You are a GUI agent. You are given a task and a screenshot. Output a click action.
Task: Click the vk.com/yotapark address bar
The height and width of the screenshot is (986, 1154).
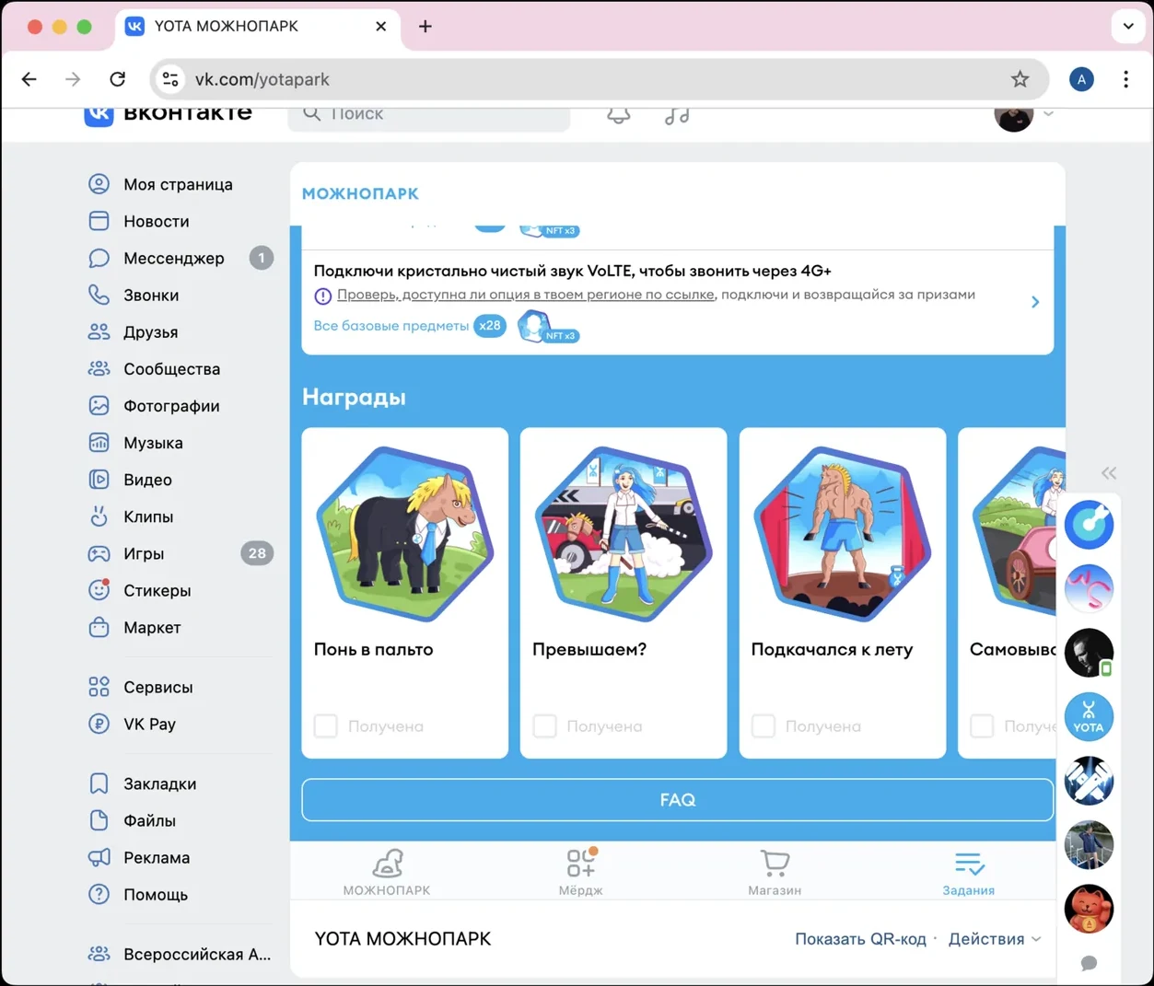point(599,79)
